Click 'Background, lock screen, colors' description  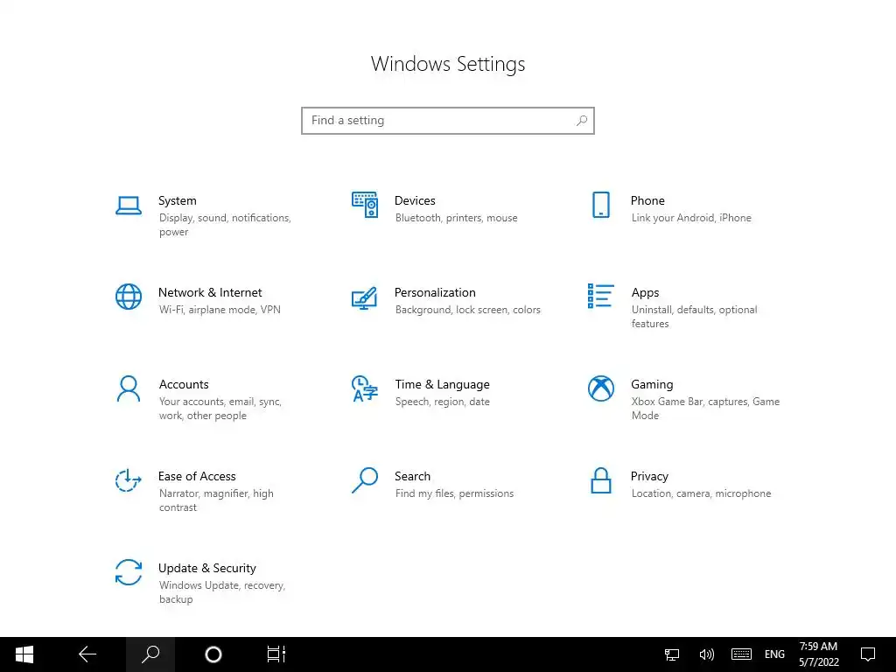tap(467, 310)
